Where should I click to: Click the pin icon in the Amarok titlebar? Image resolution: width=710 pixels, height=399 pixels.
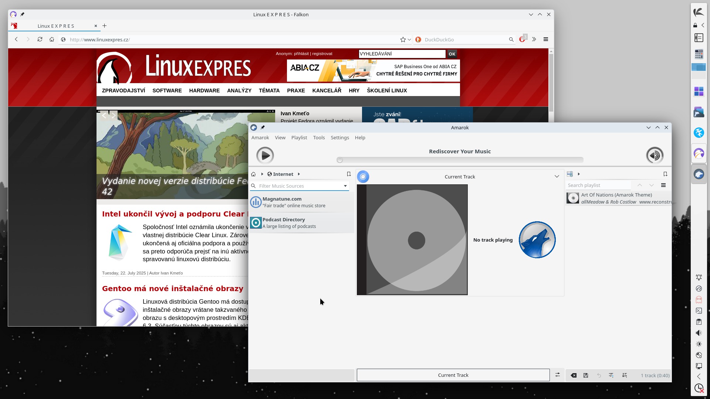click(263, 127)
